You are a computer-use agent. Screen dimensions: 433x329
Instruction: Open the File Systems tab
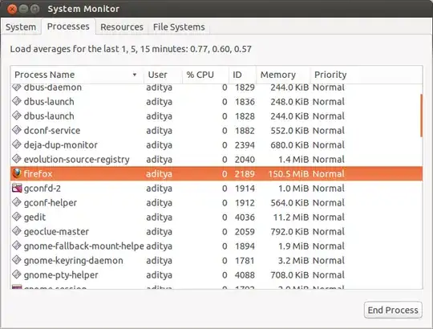179,27
